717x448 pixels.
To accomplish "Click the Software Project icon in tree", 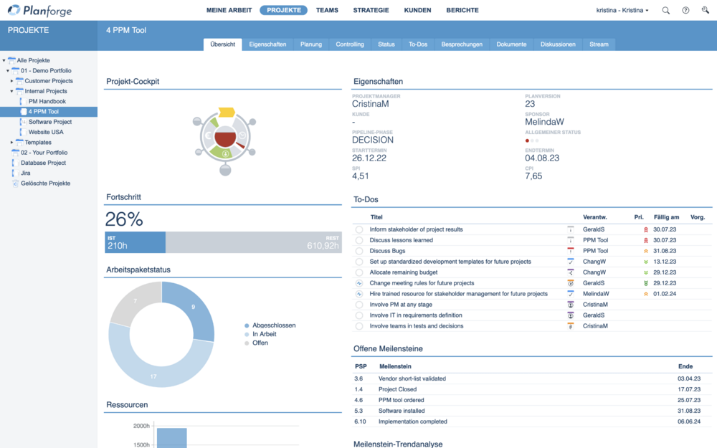I will [x=24, y=122].
